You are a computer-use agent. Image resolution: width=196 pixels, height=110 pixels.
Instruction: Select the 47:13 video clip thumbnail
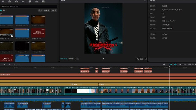click(x=38, y=46)
